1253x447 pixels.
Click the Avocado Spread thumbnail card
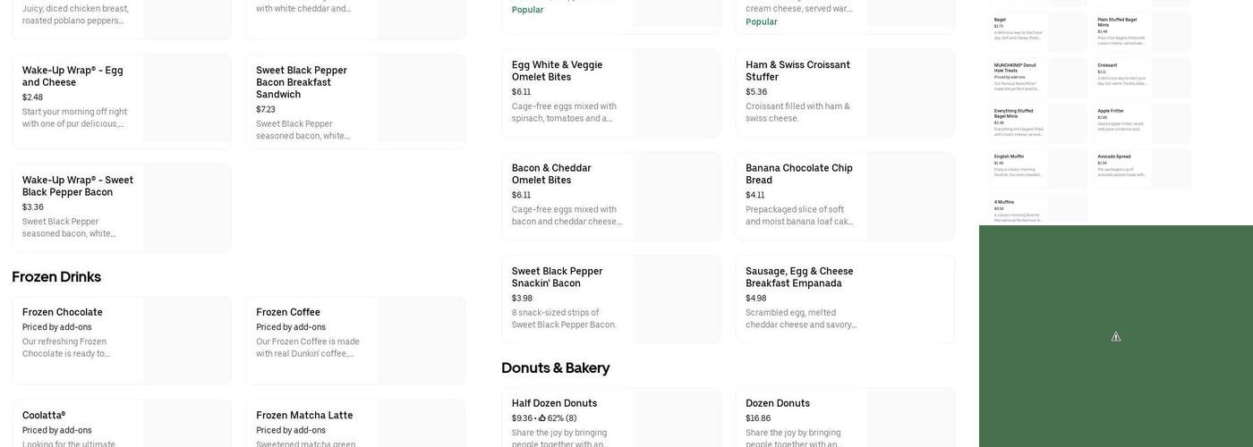(1142, 169)
